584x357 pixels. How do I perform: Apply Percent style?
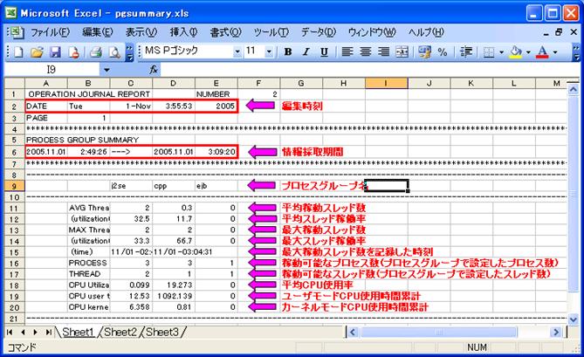[443, 52]
